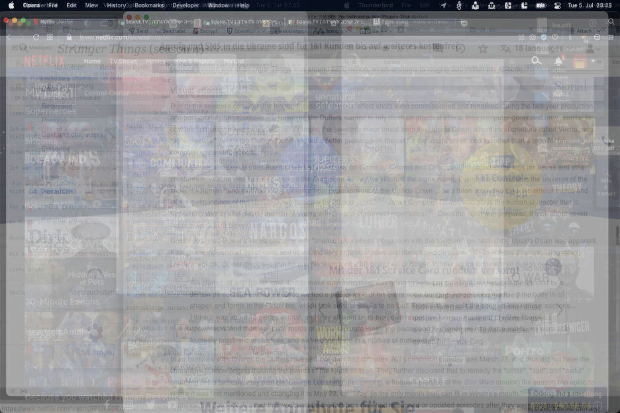
Task: Open Opera's Easy Setup menu icon
Action: [611, 37]
